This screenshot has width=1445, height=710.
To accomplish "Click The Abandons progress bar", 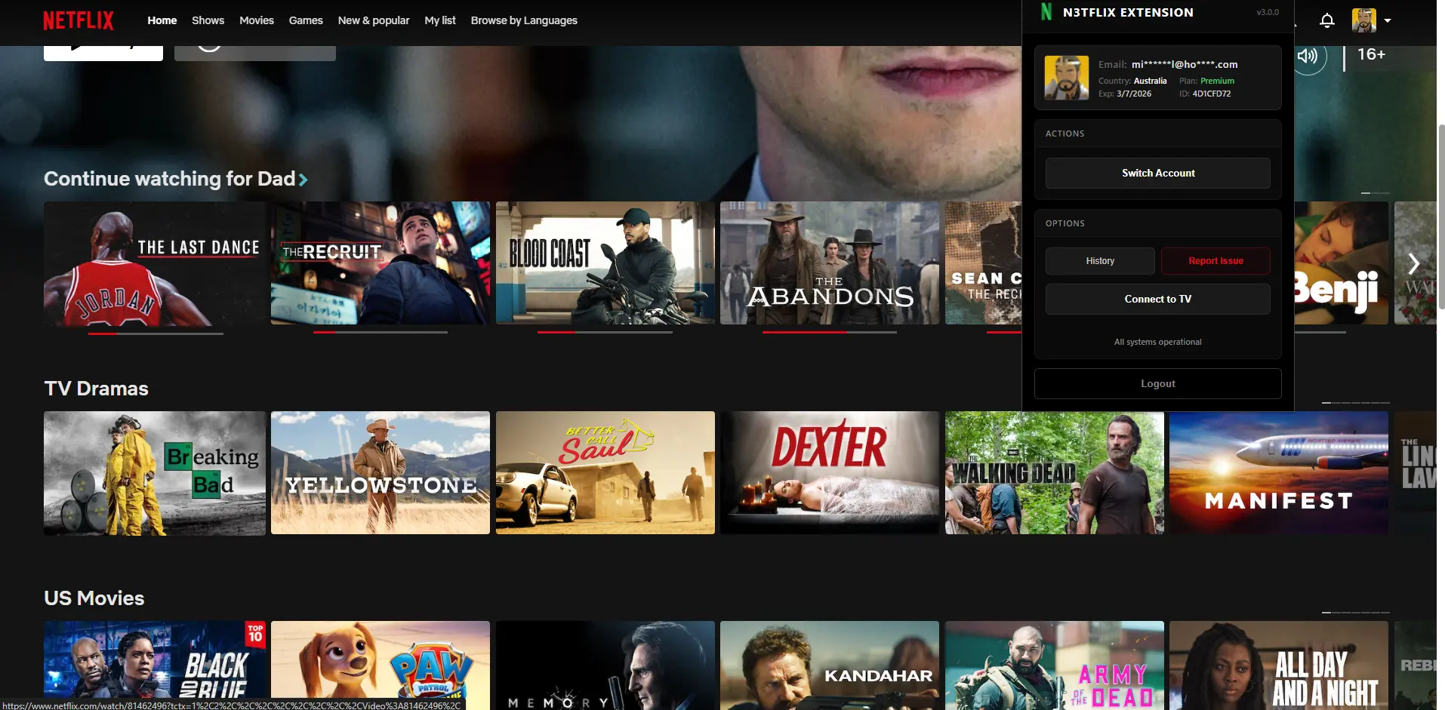I will pos(830,332).
